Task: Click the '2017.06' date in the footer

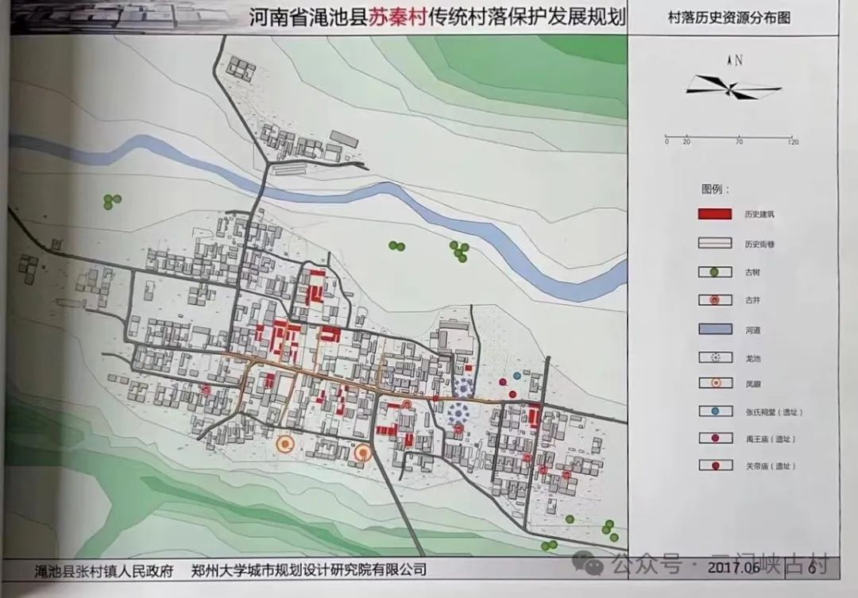Action: coord(734,567)
